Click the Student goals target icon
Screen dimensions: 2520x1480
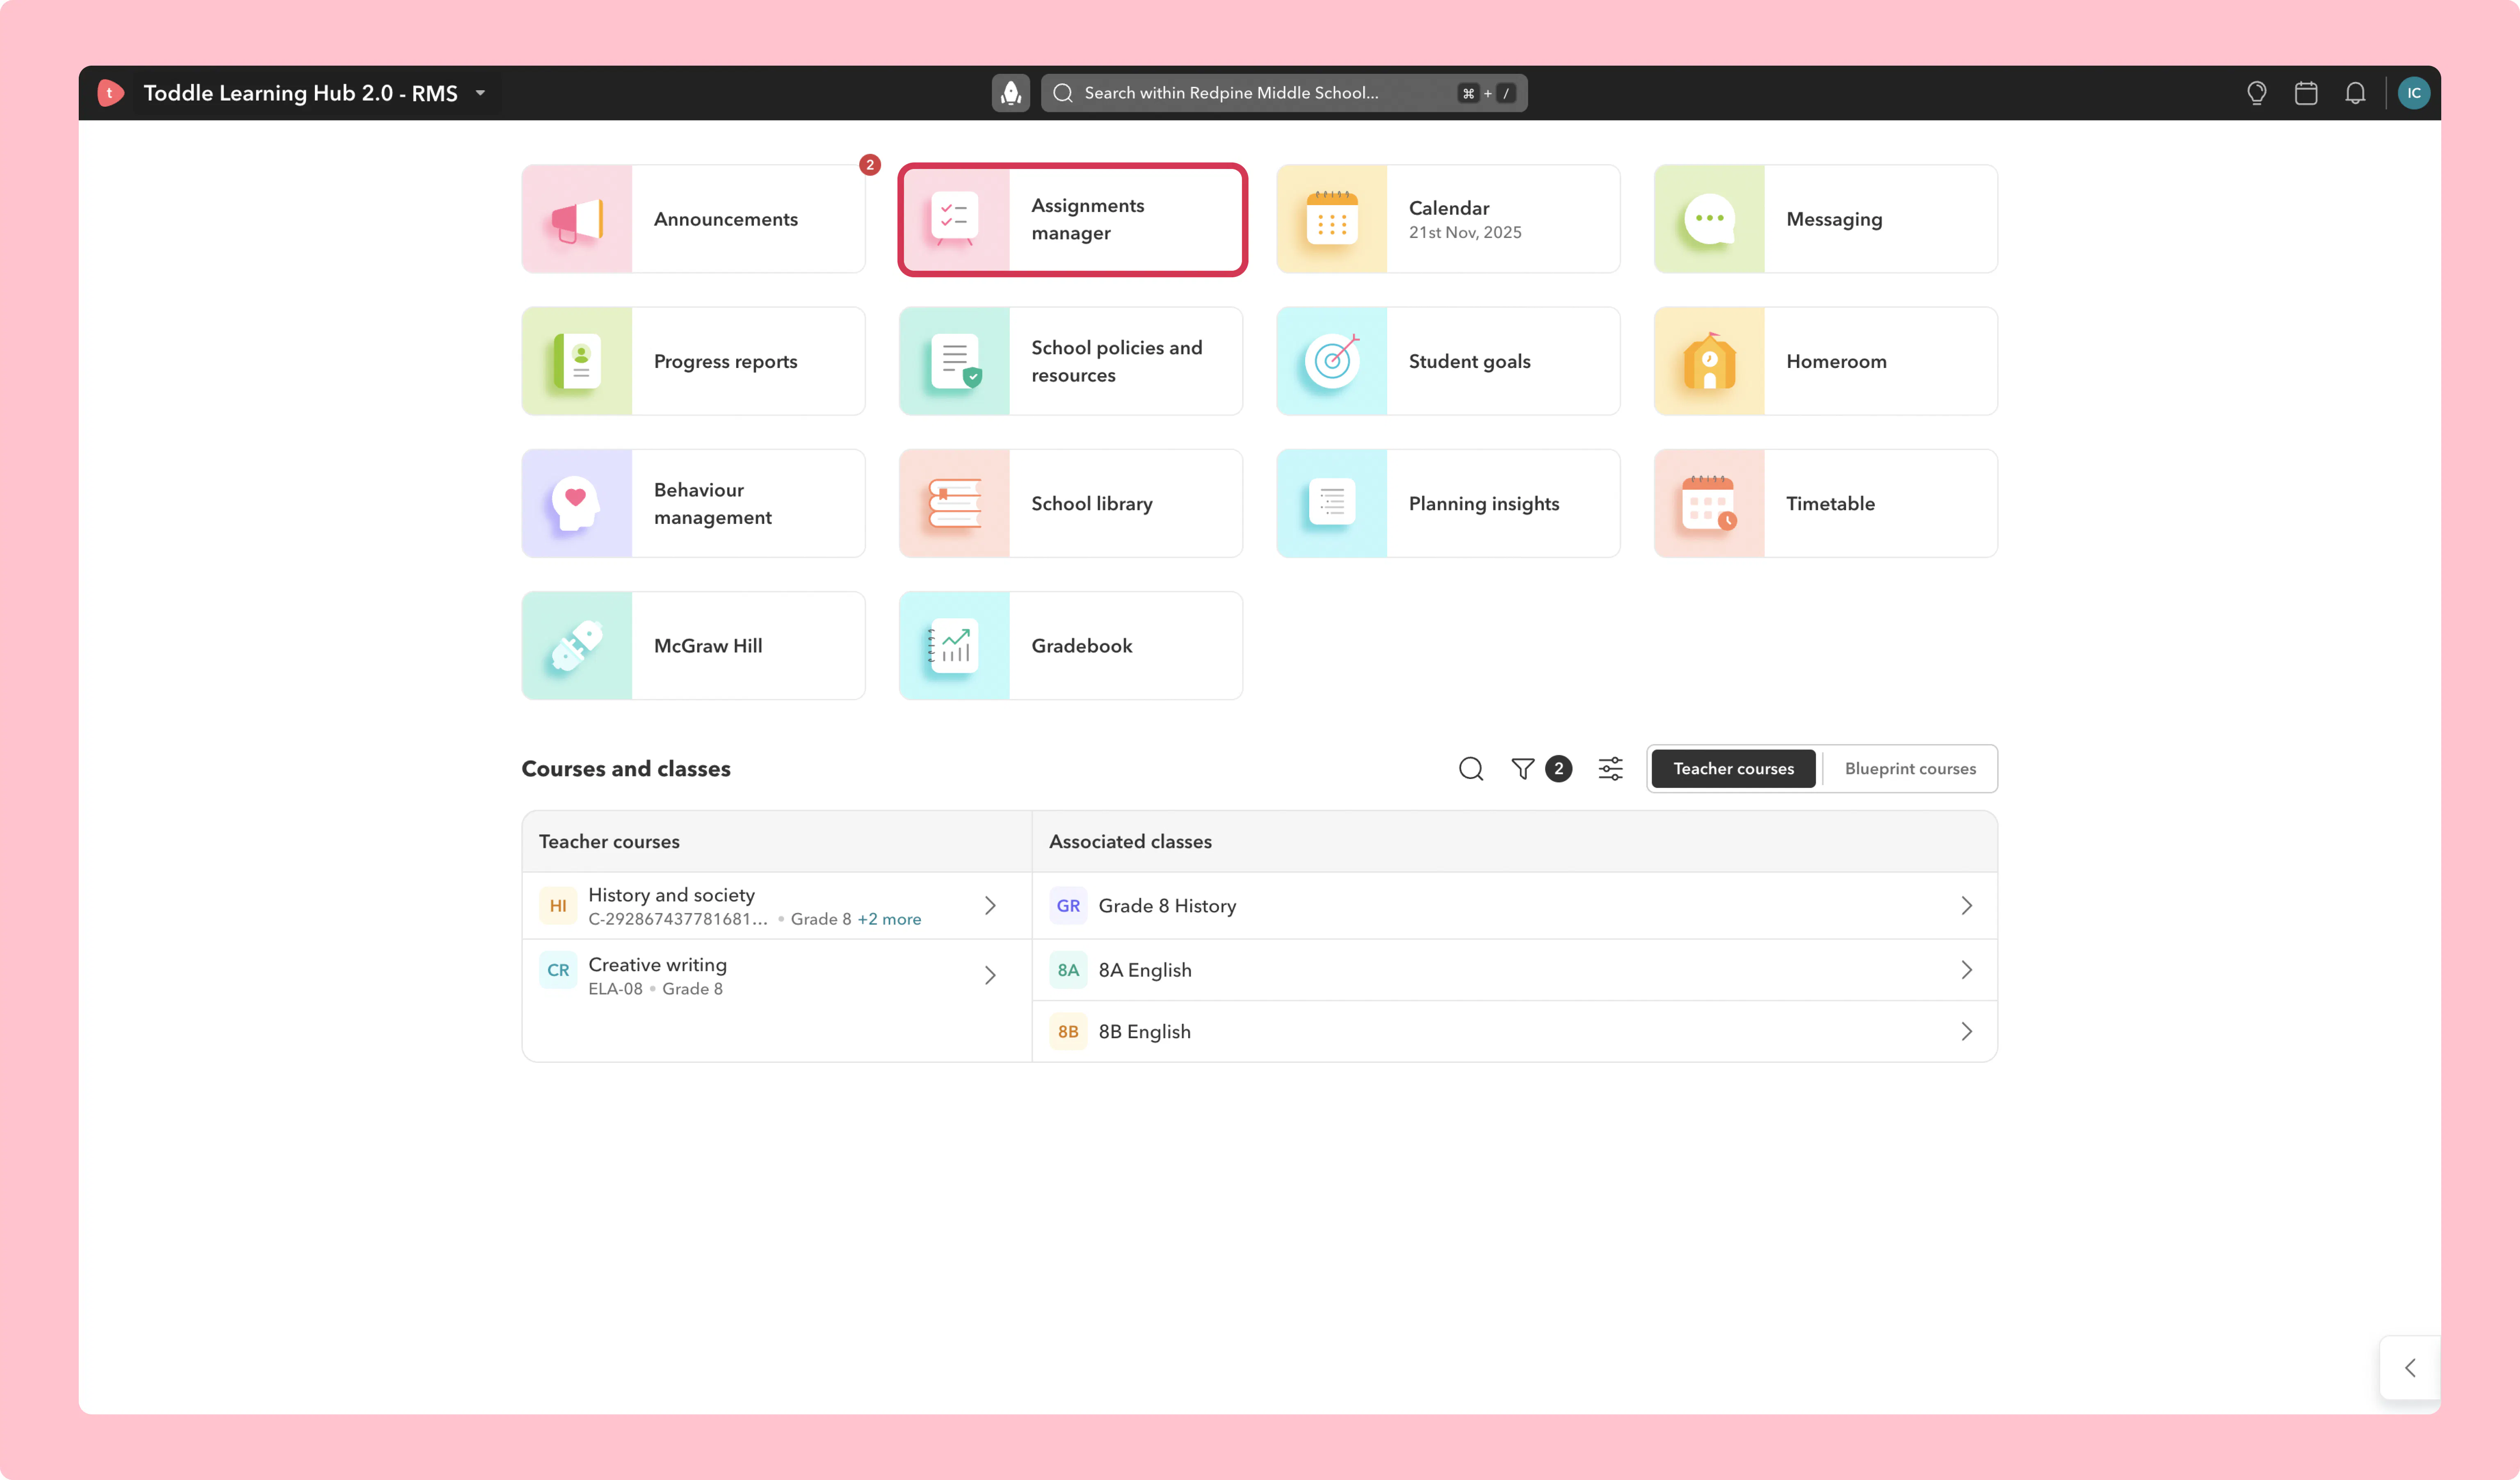[1332, 361]
